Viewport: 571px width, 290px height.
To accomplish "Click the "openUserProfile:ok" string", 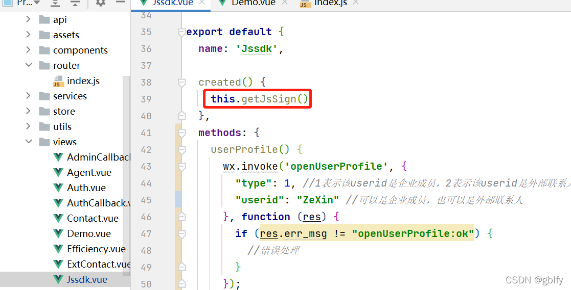I will (x=414, y=233).
